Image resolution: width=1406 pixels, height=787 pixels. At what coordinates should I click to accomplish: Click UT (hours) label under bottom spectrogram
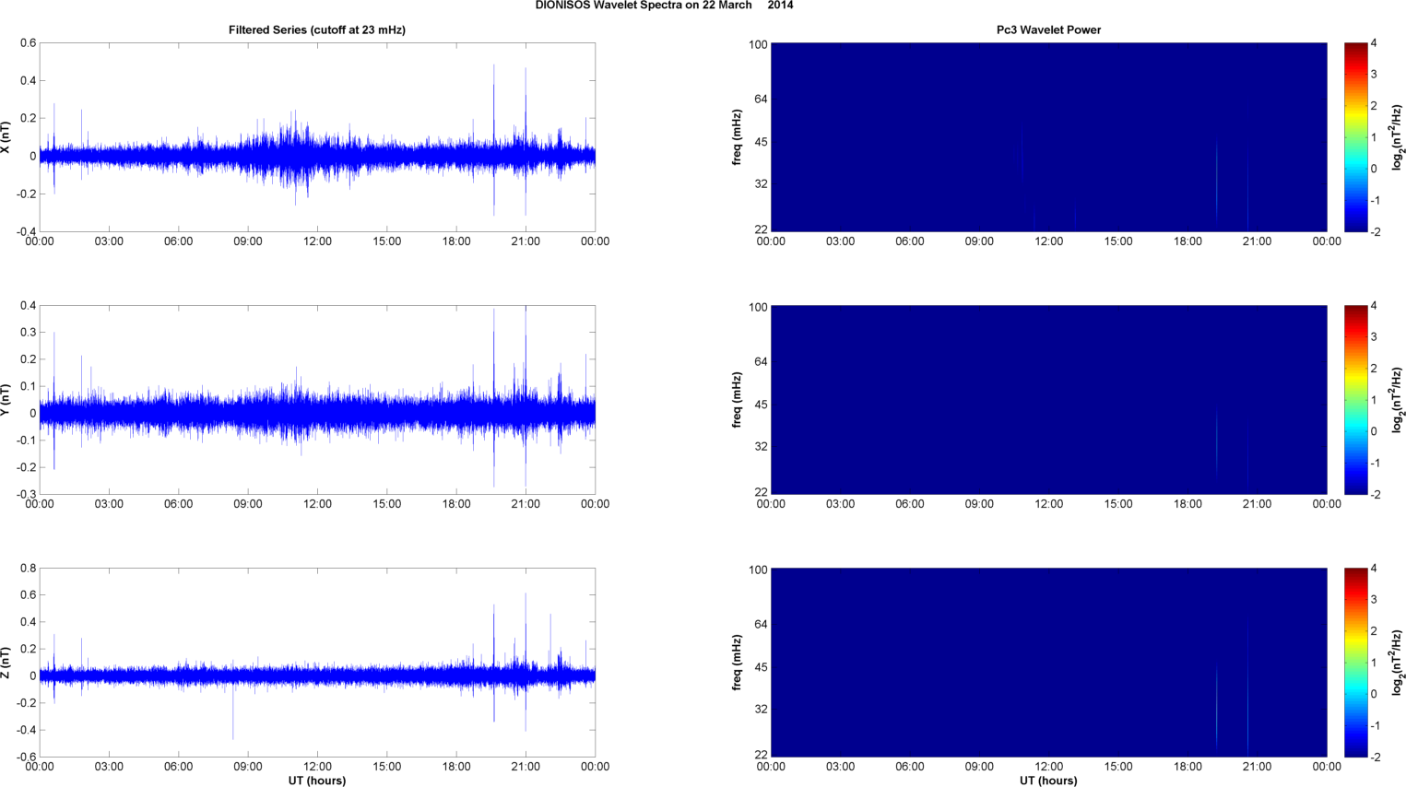[1048, 781]
